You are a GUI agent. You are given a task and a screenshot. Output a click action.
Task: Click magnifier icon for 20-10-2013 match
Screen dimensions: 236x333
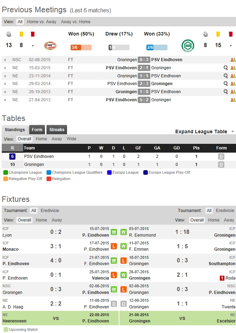click(x=225, y=92)
